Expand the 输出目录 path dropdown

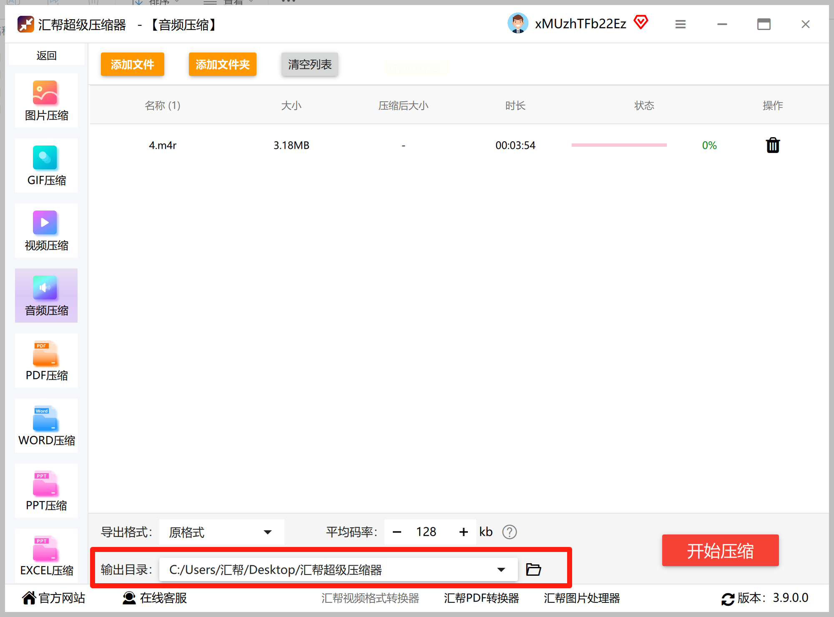click(x=501, y=569)
